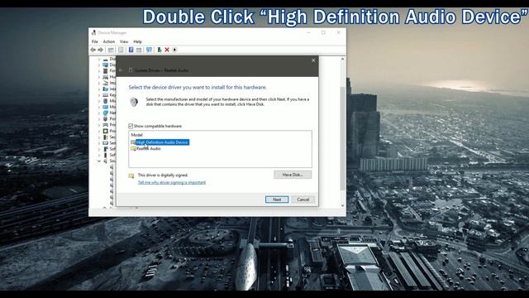Maximize the Device Manager window
The width and height of the screenshot is (529, 298).
(323, 32)
